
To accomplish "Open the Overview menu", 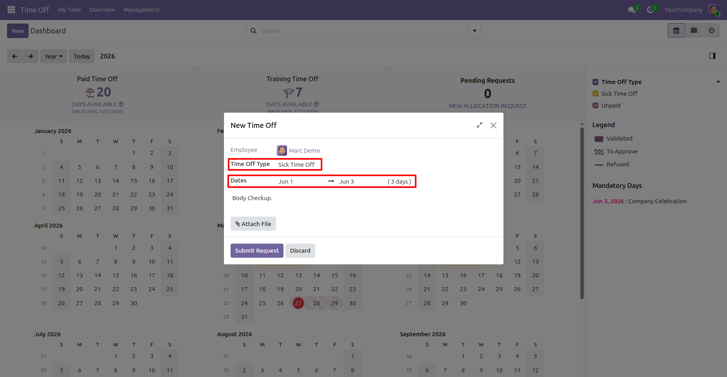I will 102,10.
